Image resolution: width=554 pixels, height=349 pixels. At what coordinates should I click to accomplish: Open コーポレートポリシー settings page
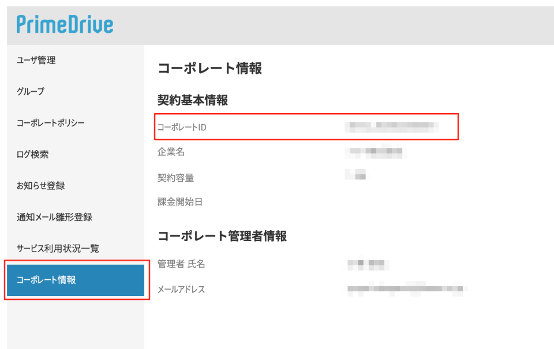[51, 123]
